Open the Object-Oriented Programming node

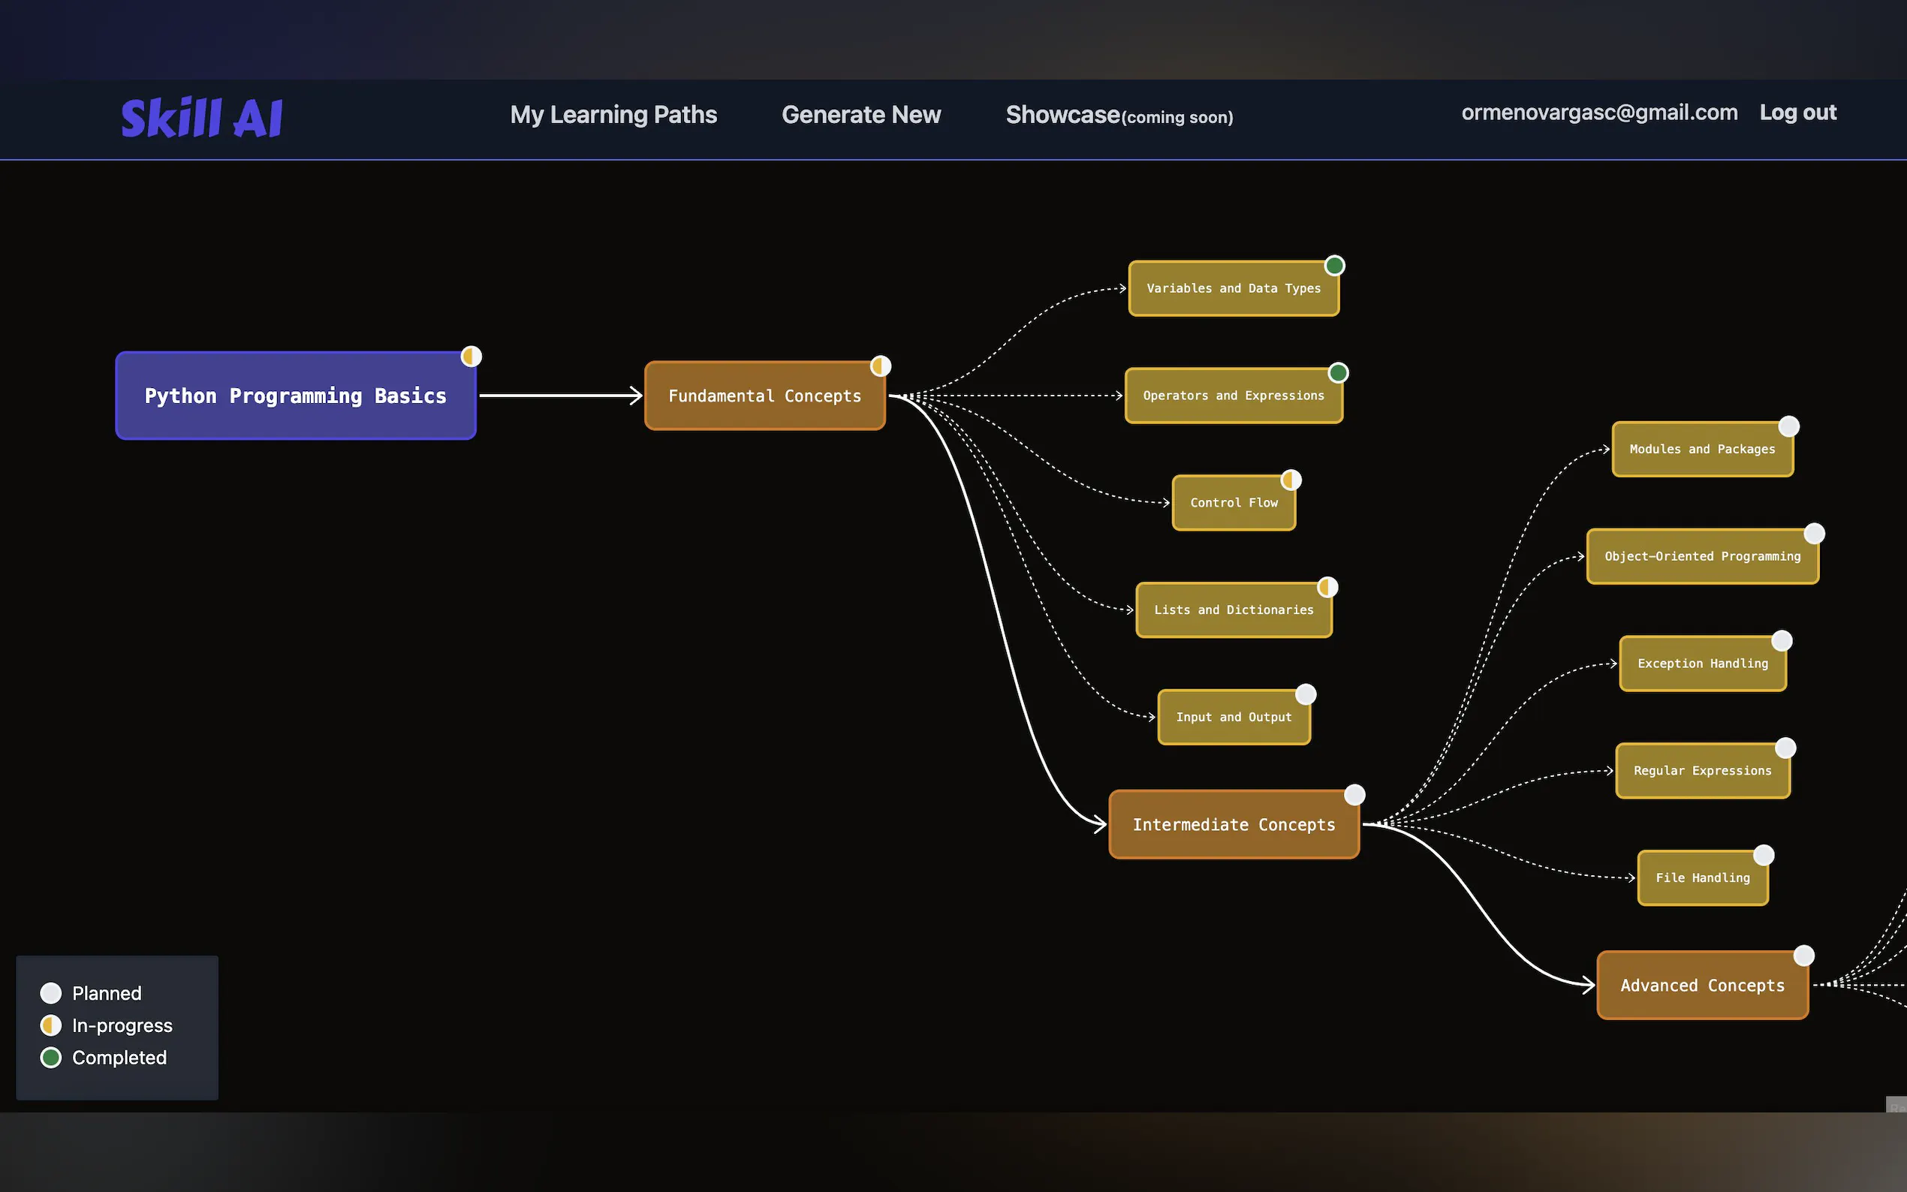point(1703,556)
